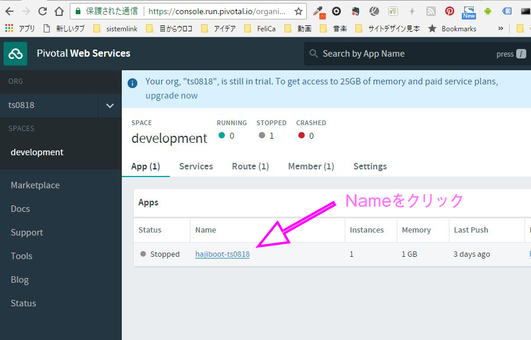This screenshot has width=531, height=340.
Task: Open Docs in the sidebar
Action: [x=20, y=209]
